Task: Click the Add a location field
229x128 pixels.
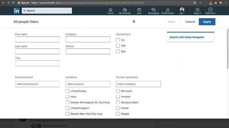Action: pyautogui.click(x=88, y=84)
